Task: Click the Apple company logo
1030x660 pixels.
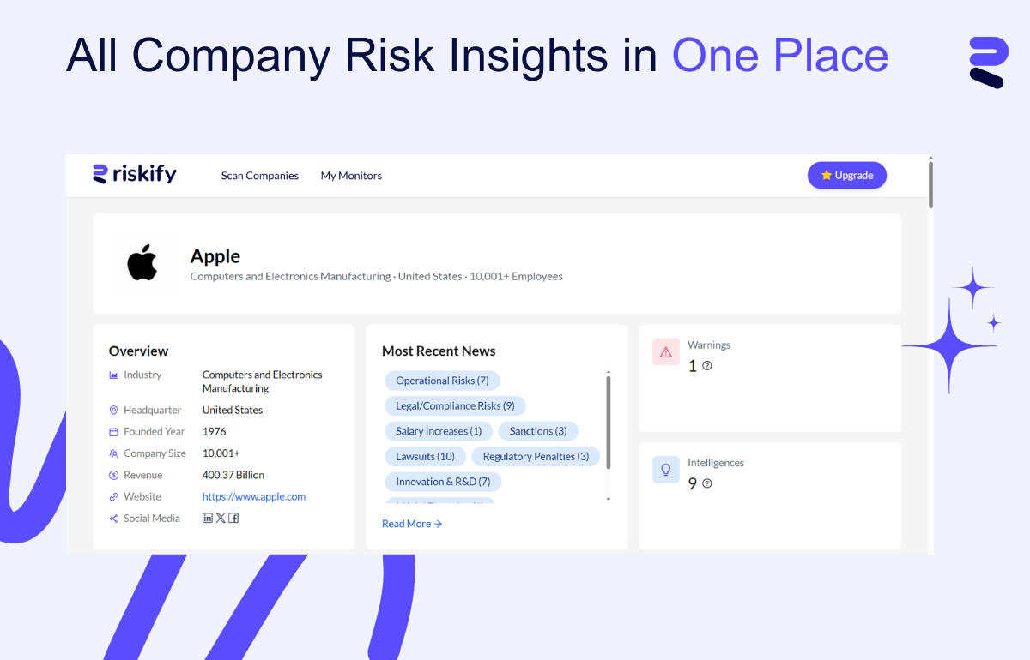Action: pyautogui.click(x=142, y=263)
